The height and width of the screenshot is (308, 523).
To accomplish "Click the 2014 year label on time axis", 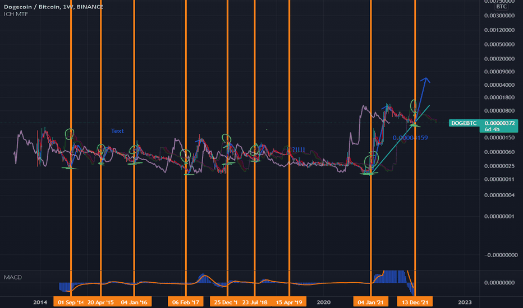I will 40,302.
